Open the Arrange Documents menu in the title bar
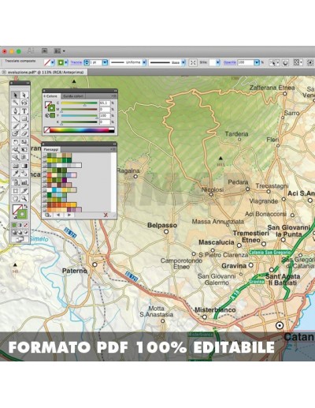315x408 pixels. pyautogui.click(x=59, y=51)
